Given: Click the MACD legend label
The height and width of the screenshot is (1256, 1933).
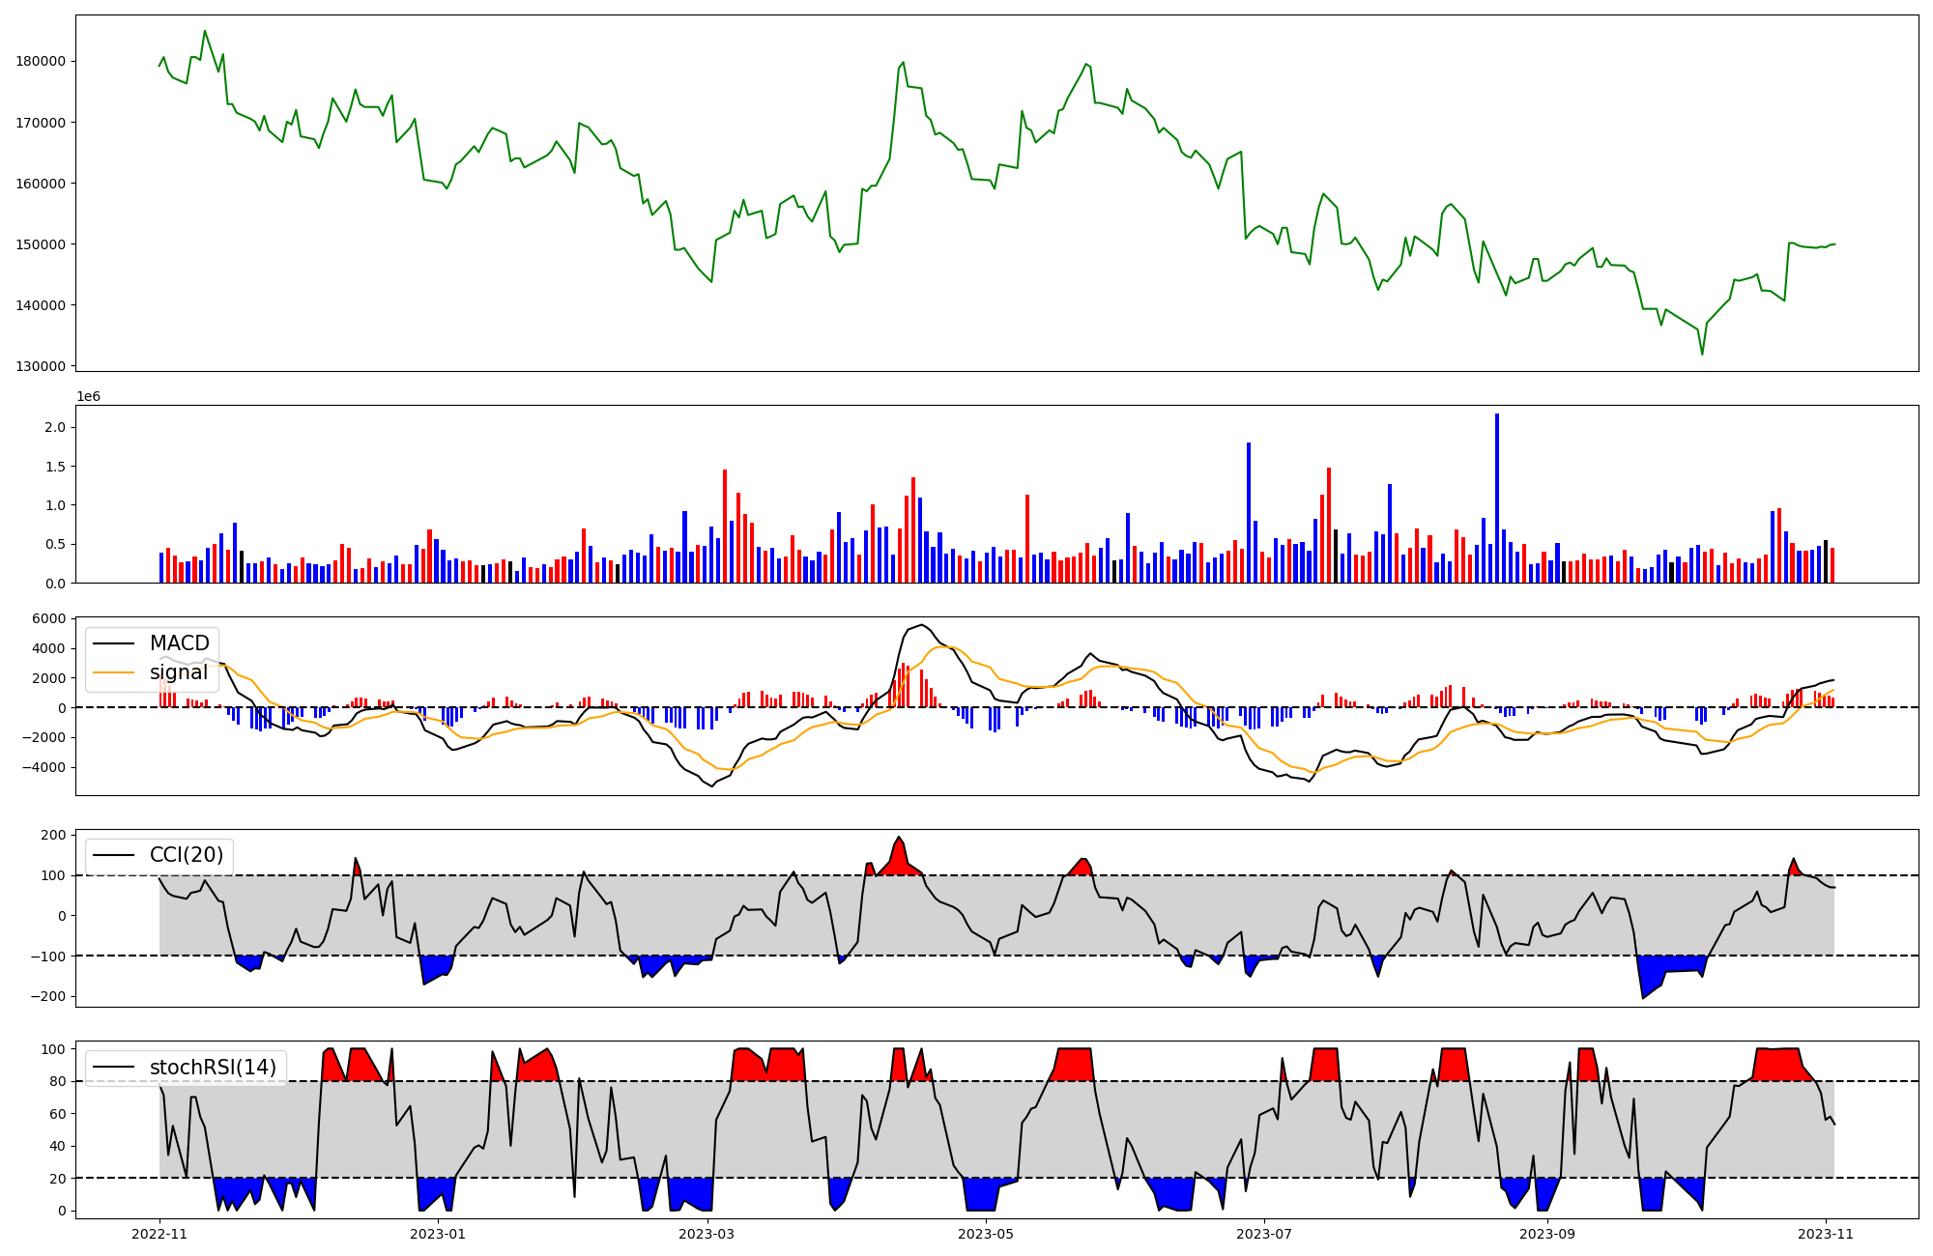Looking at the screenshot, I should [179, 643].
